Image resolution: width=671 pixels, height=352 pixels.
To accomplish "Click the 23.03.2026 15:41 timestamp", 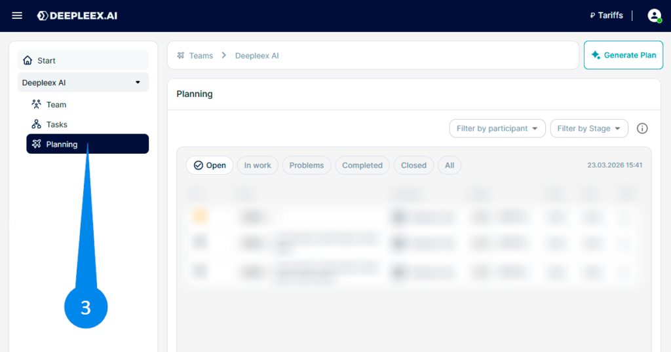I will point(615,166).
